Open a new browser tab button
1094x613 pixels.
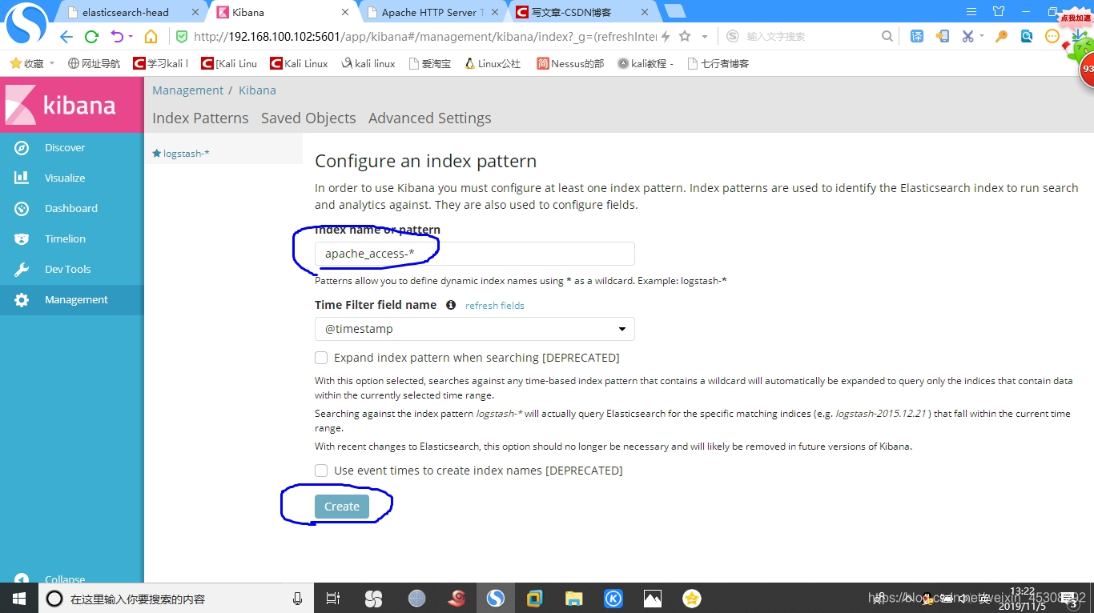pyautogui.click(x=675, y=11)
